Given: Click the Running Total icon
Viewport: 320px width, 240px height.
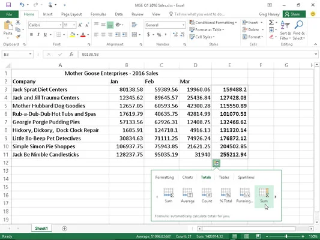Looking at the screenshot, I should (244, 195).
